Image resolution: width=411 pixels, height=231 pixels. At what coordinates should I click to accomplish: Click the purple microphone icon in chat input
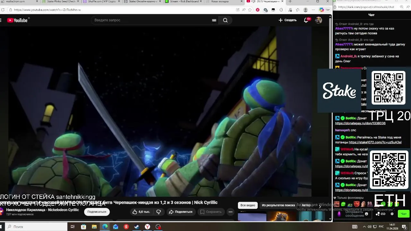click(x=339, y=214)
